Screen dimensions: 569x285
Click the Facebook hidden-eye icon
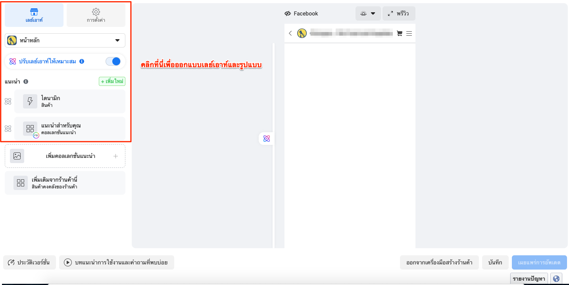288,13
